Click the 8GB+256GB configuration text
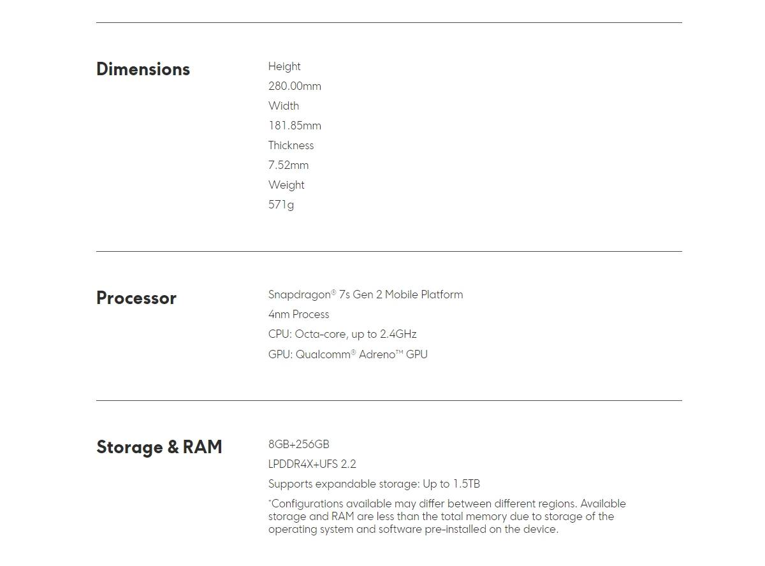This screenshot has width=765, height=566. tap(298, 444)
